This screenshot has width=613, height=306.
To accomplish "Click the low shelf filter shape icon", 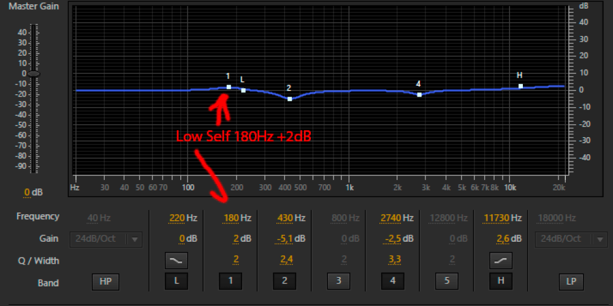I will click(x=176, y=260).
